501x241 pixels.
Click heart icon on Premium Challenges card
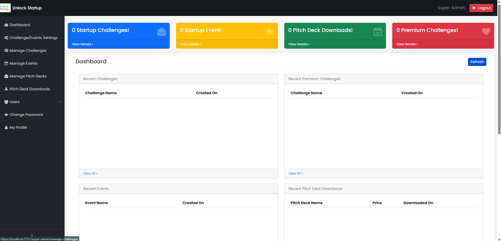coord(486,32)
